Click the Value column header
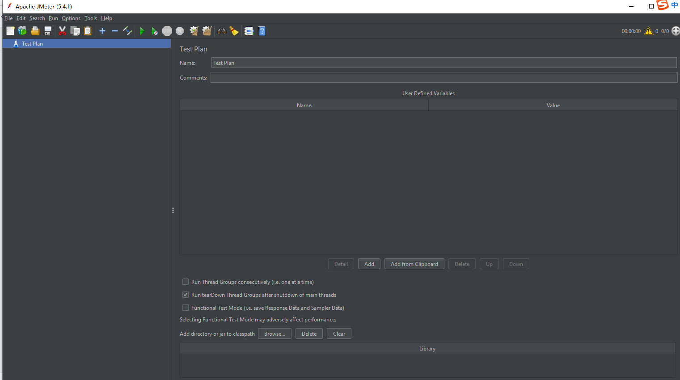This screenshot has width=680, height=380. [553, 106]
